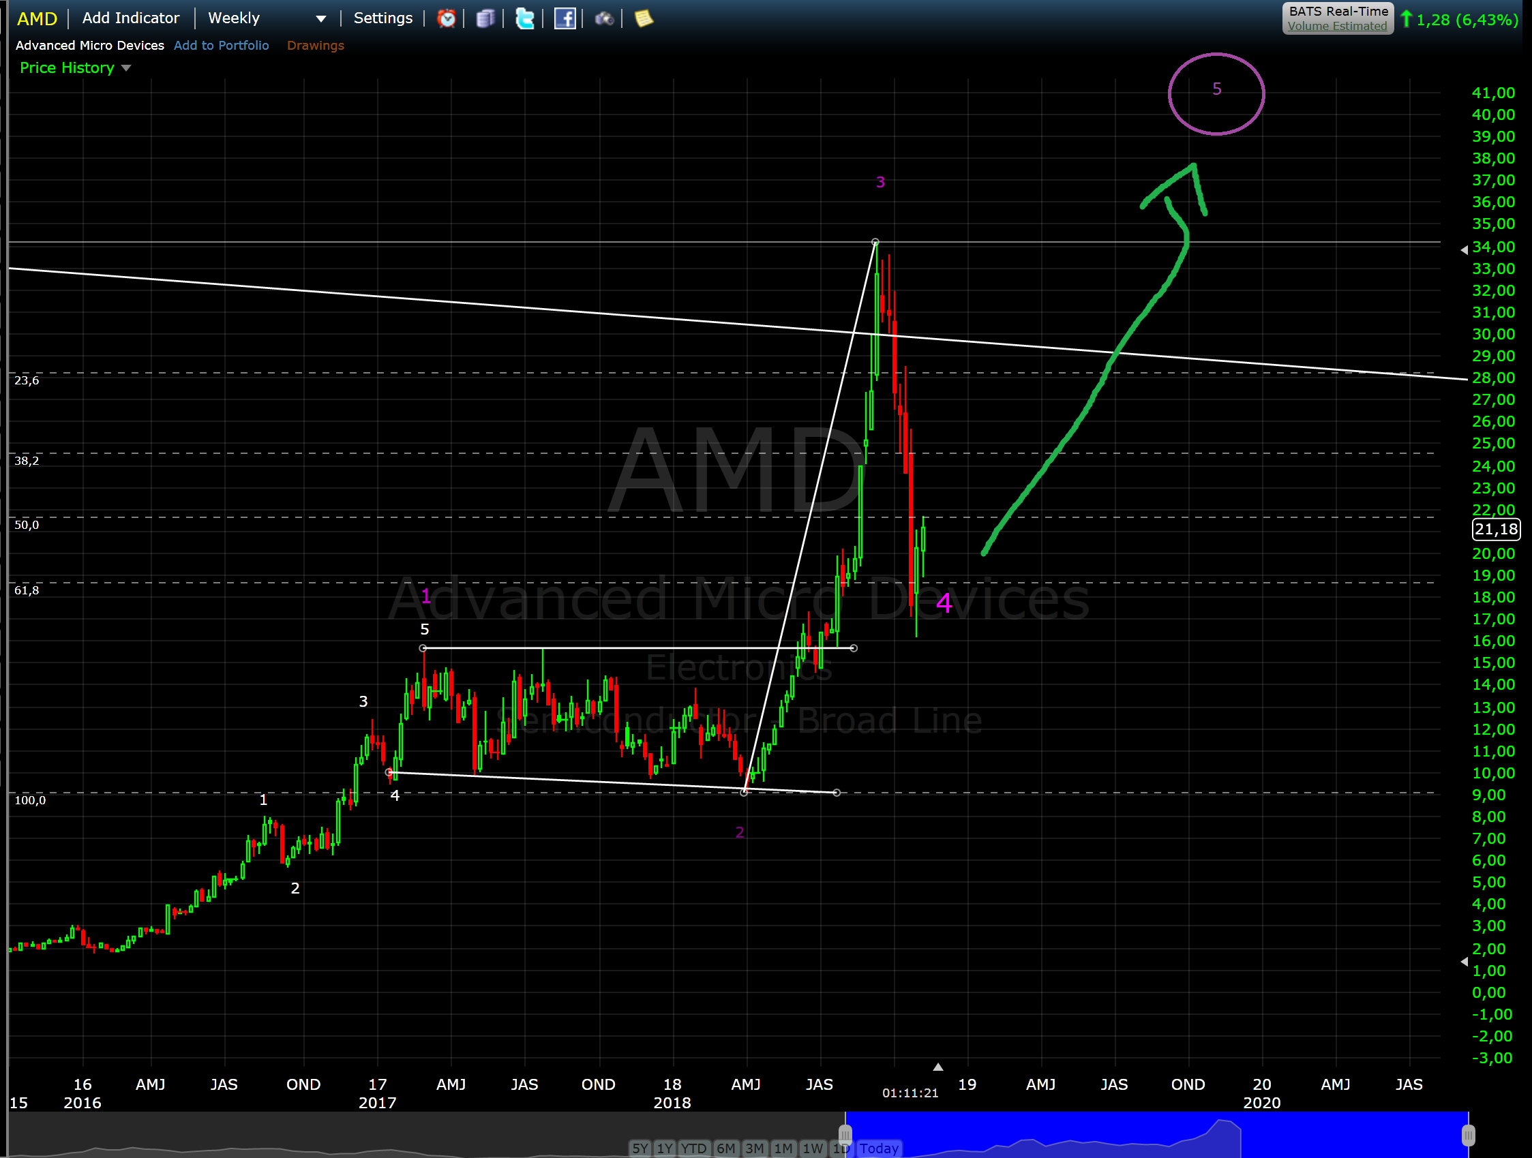Image resolution: width=1532 pixels, height=1158 pixels.
Task: Open the alarm clock alert icon
Action: click(447, 18)
